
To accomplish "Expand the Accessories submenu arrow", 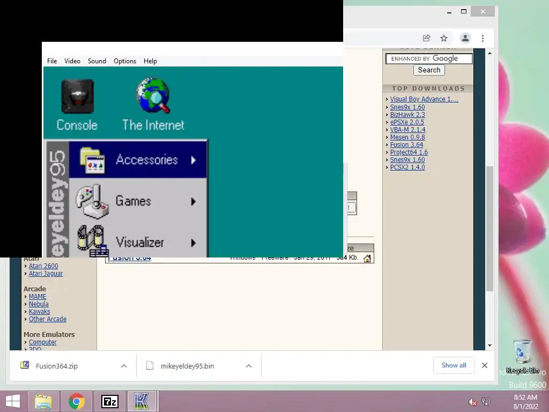I will [x=194, y=160].
